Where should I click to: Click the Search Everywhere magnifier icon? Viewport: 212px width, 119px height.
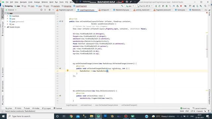tap(205, 6)
